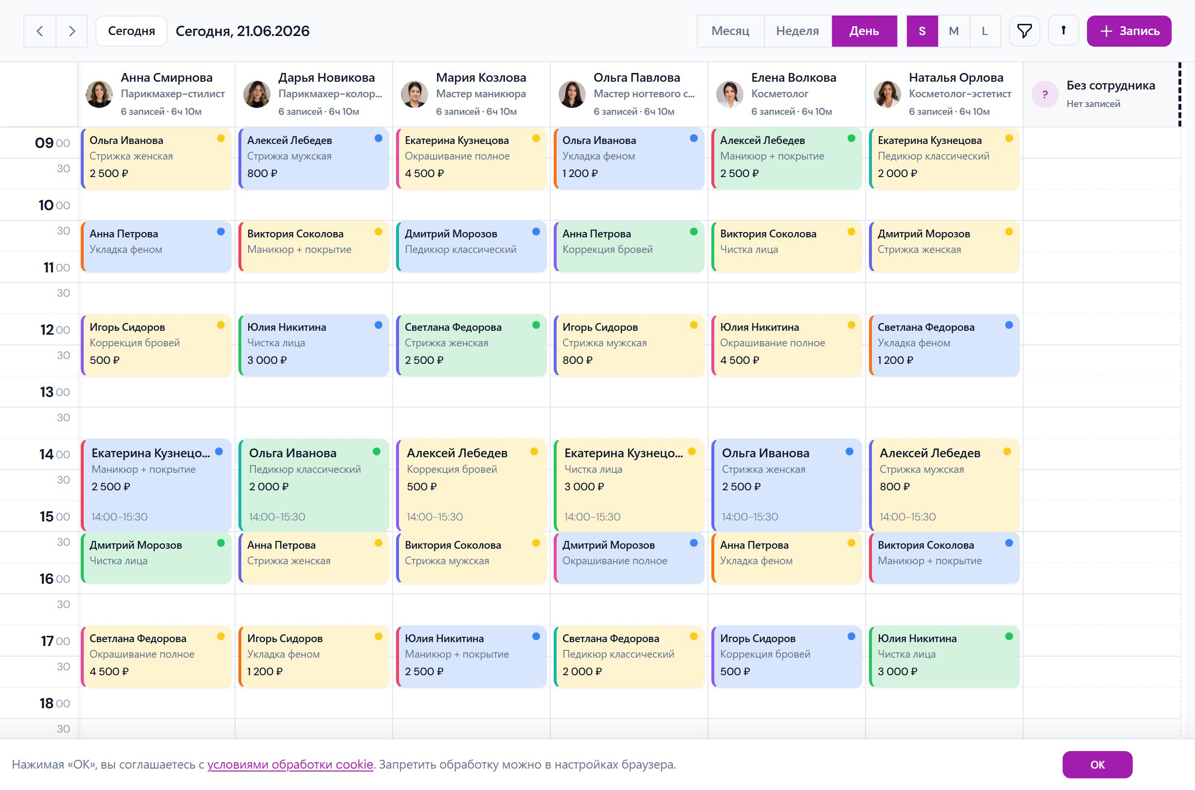The image size is (1195, 790).
Task: Click the date title Сегодня, 21.06.2026
Action: point(242,31)
